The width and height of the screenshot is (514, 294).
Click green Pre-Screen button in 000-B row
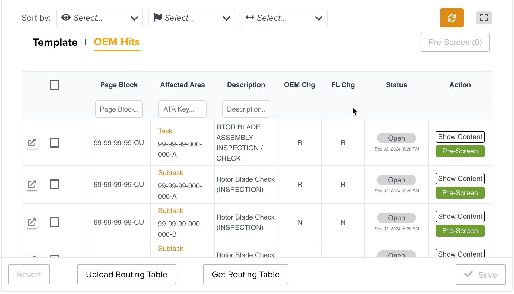pyautogui.click(x=460, y=231)
